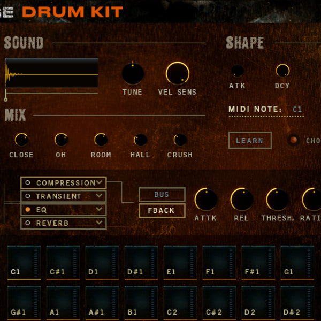
Task: Click the sample start marker handle
Action: tap(6, 100)
